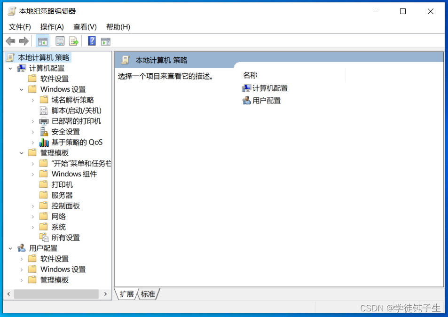The width and height of the screenshot is (448, 317).
Task: Click the 脚本(启动/关机) script icon
Action: (43, 111)
